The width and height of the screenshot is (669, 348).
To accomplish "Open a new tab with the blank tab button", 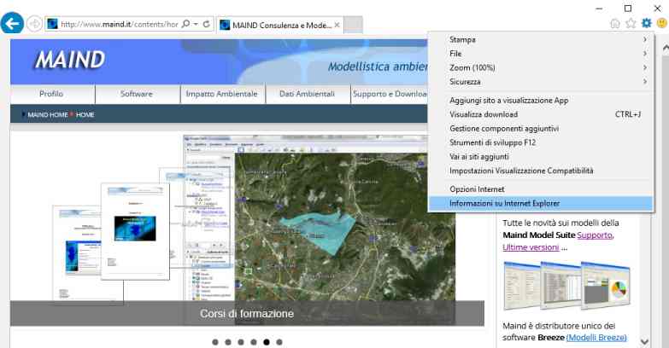I will [x=353, y=25].
